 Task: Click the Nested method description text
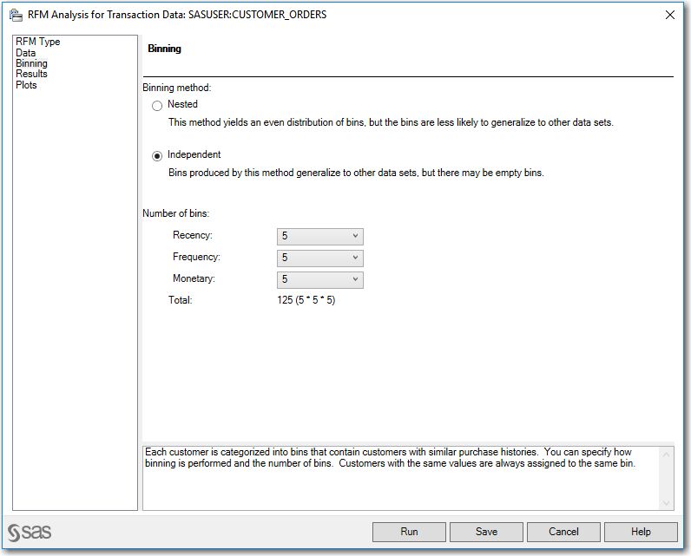(391, 122)
